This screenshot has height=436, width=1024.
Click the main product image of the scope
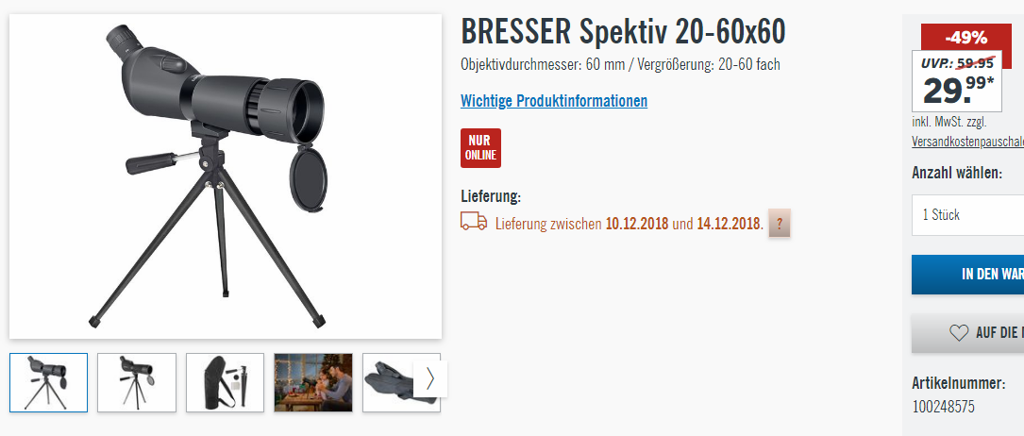click(x=226, y=176)
